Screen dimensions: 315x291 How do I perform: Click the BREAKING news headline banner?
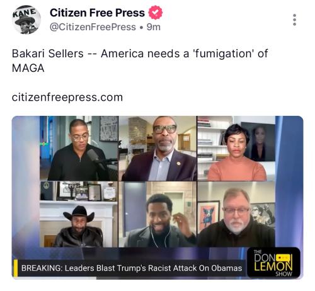coord(132,268)
